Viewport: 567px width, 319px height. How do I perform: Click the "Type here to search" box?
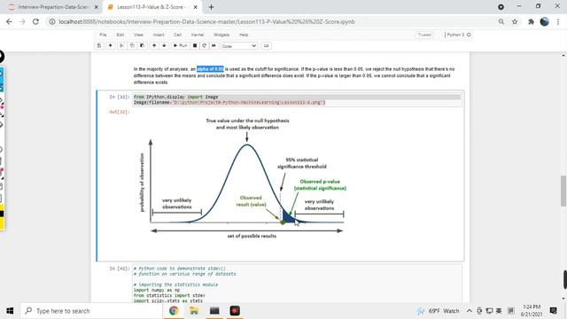[x=90, y=311]
